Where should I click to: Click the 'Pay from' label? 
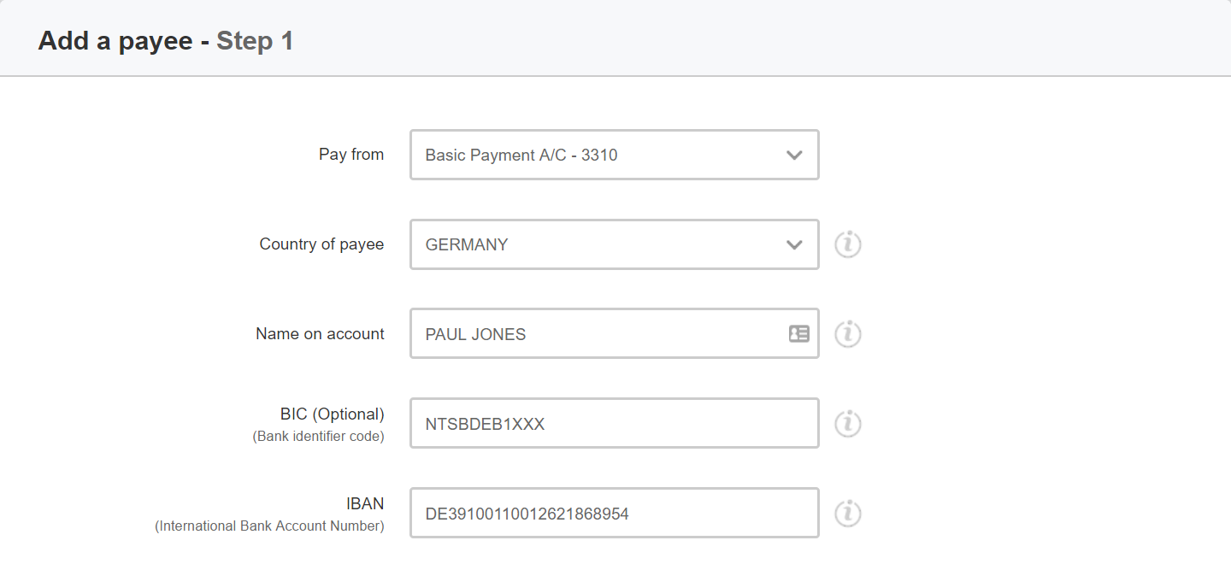coord(351,155)
